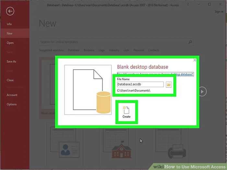Close the Access window
The image size is (227, 170).
tap(220, 4)
